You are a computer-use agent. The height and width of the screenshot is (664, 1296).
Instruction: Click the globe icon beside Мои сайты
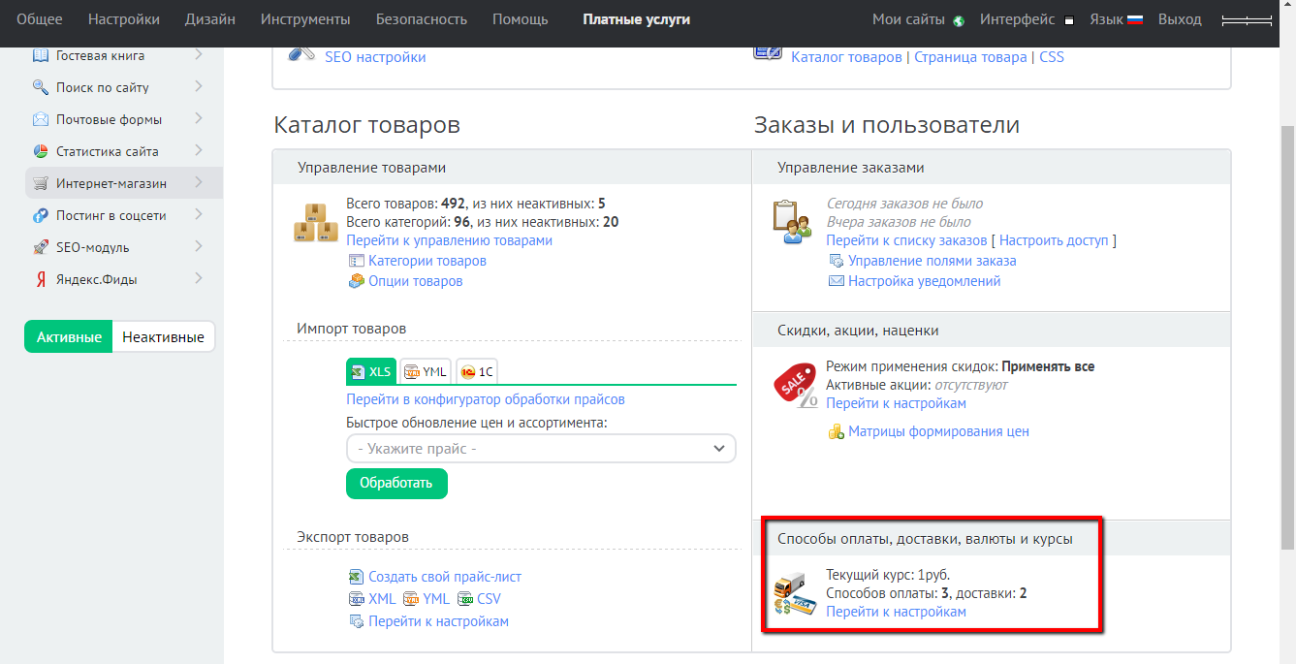(x=959, y=20)
